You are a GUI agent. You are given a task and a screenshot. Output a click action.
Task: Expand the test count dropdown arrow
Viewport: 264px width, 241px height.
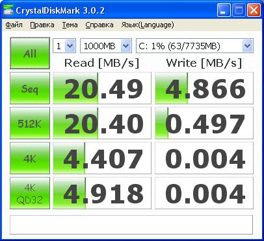(70, 46)
